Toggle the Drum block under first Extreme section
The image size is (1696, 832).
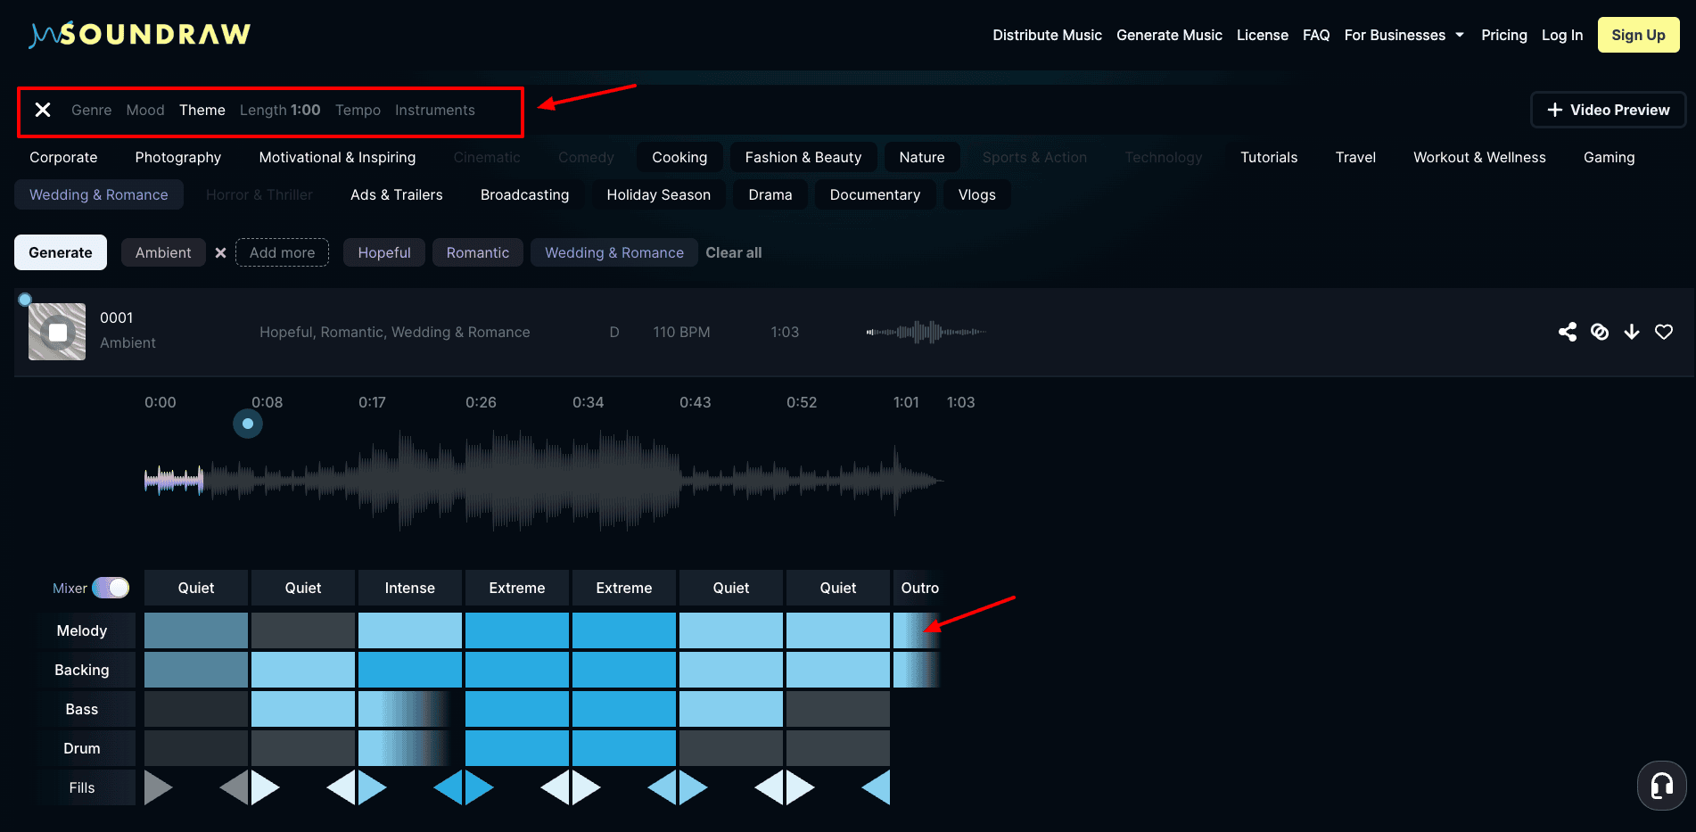click(517, 748)
